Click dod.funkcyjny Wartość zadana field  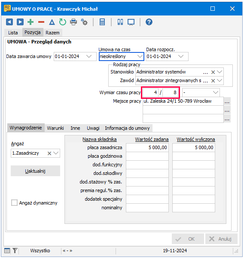[x=147, y=165]
